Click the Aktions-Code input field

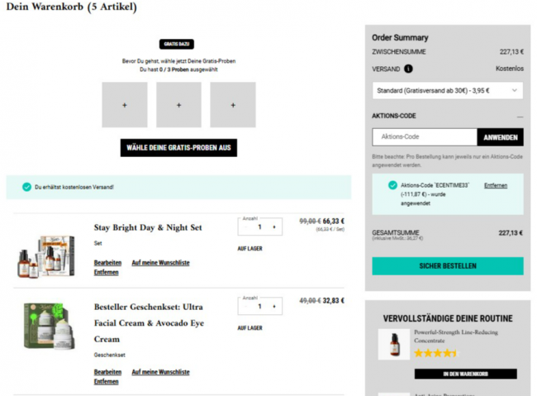click(x=425, y=137)
